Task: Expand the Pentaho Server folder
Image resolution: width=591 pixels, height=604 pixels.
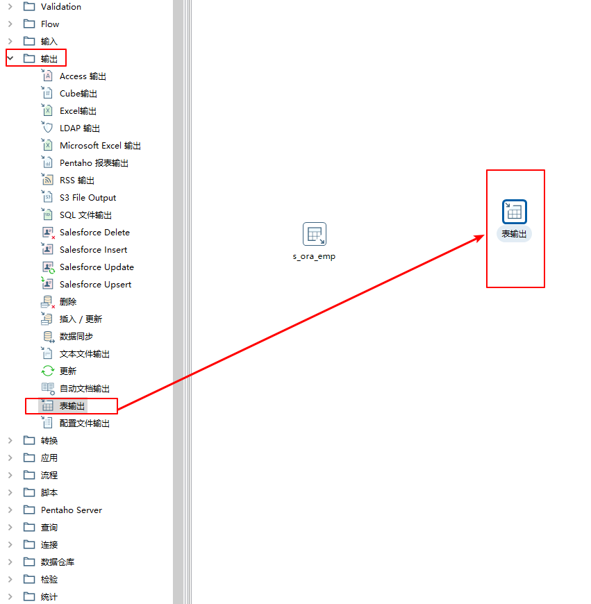Action: (10, 510)
